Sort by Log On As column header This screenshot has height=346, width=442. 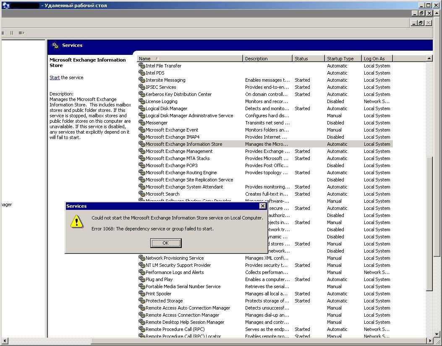(x=377, y=59)
